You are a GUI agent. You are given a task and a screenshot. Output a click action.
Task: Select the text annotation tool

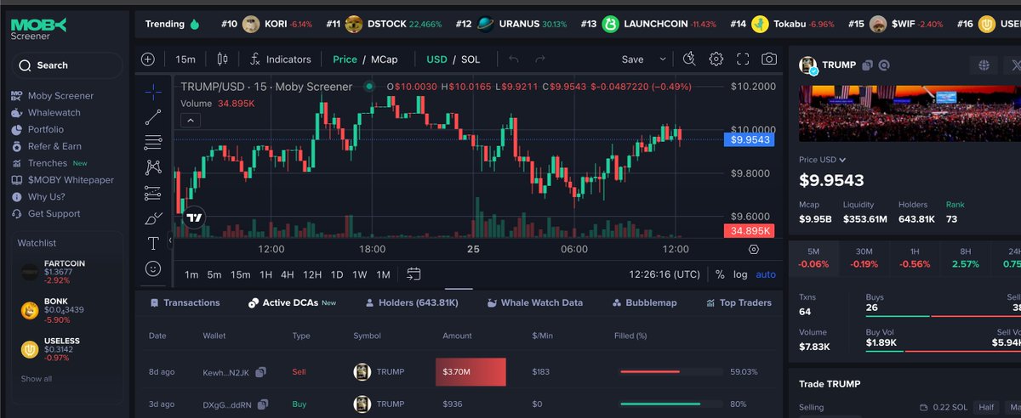153,243
